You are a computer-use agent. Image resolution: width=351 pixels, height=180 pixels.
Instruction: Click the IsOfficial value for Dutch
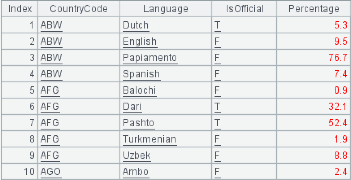click(x=217, y=25)
